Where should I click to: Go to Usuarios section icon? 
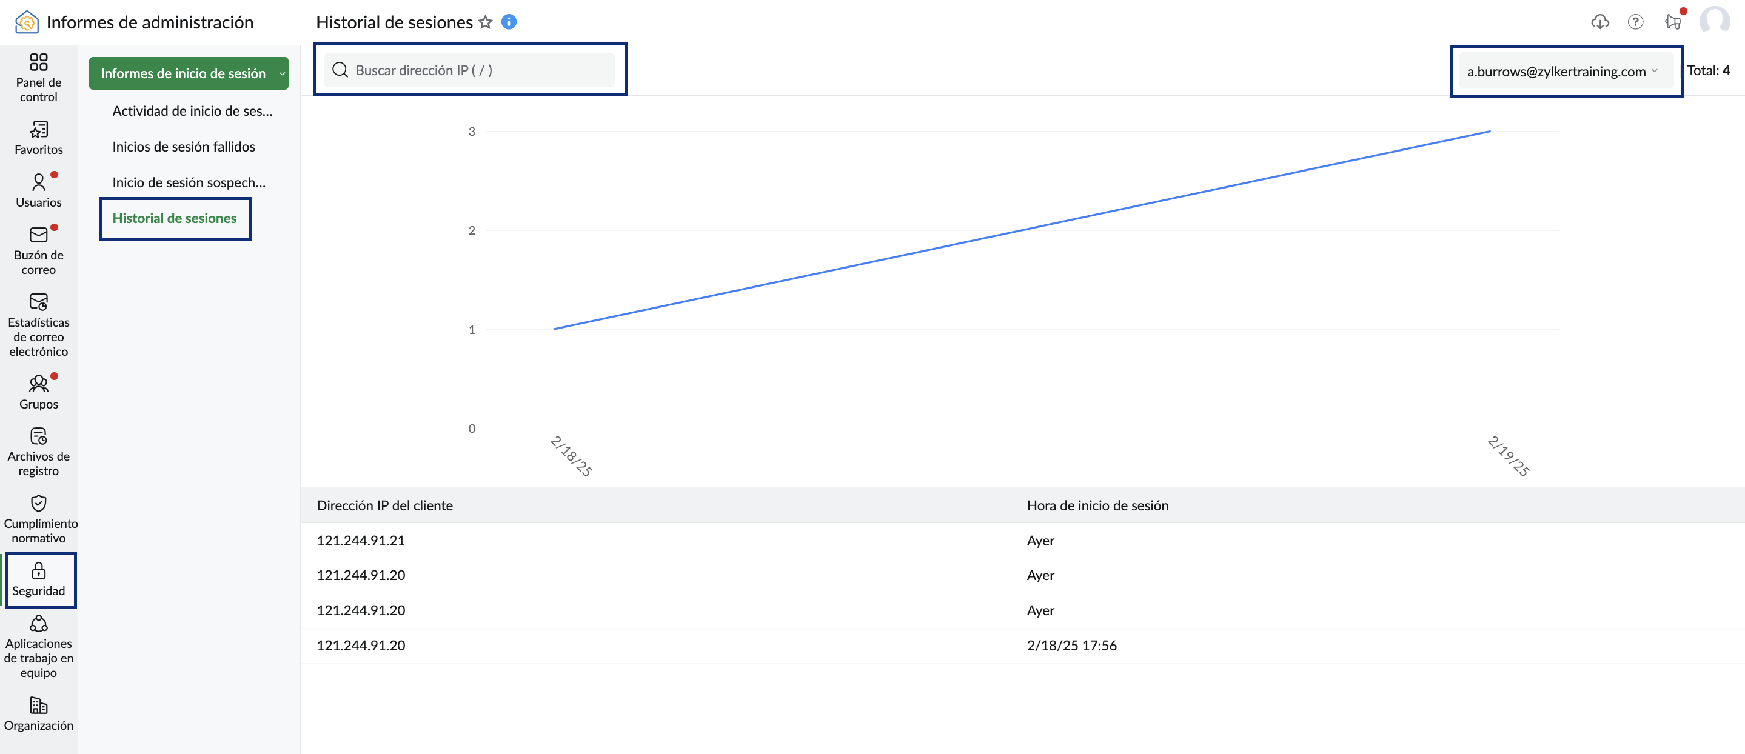tap(39, 182)
